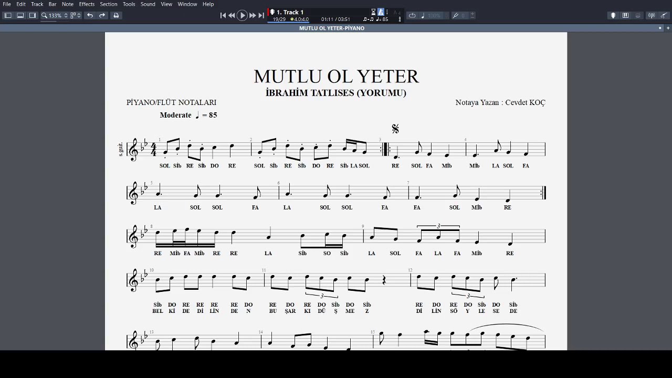Click the triplet bracket in bar 9
This screenshot has height=378, width=672.
pyautogui.click(x=438, y=226)
